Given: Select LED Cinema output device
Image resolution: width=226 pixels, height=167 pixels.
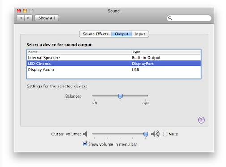Looking at the screenshot, I should 114,64.
